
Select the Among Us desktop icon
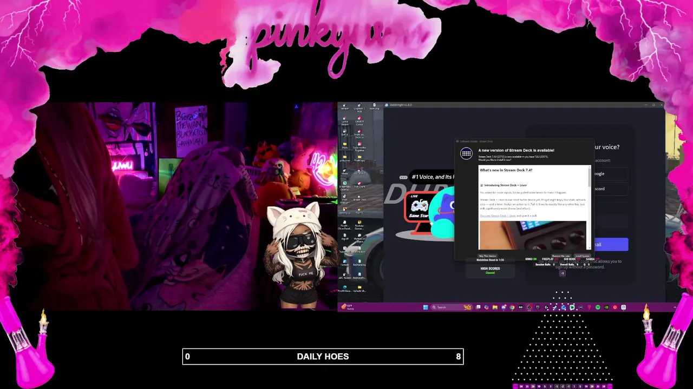click(345, 210)
